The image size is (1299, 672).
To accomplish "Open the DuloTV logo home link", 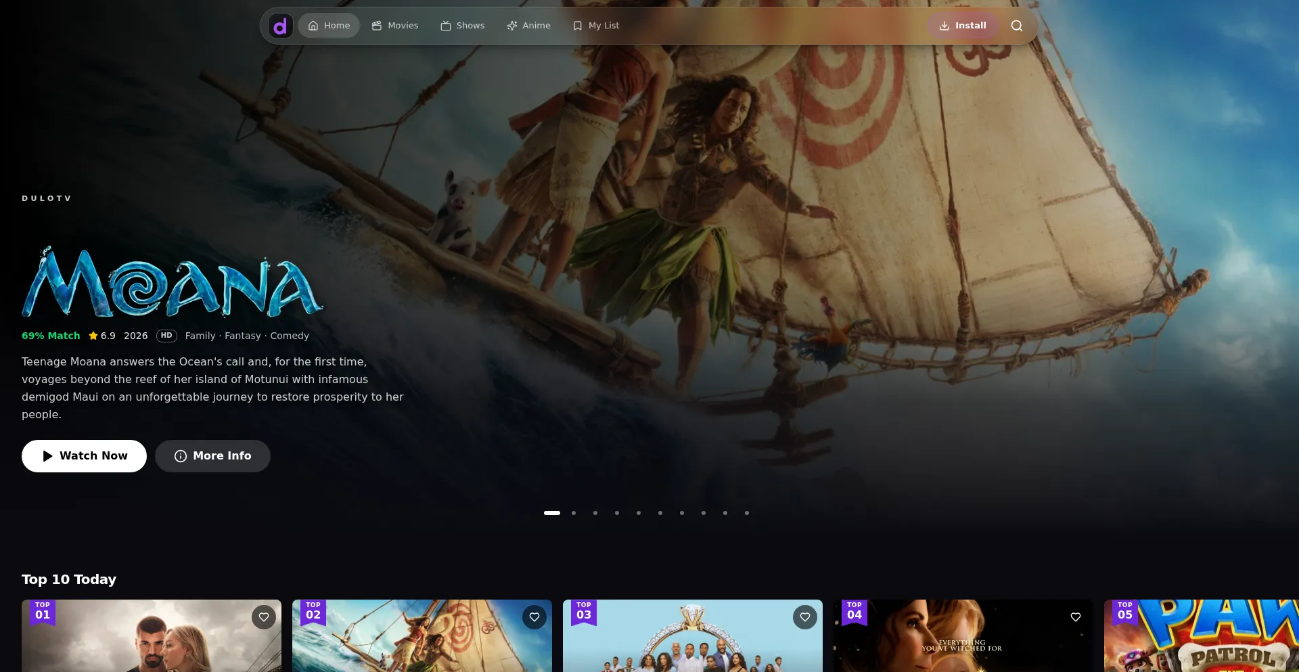I will click(280, 26).
